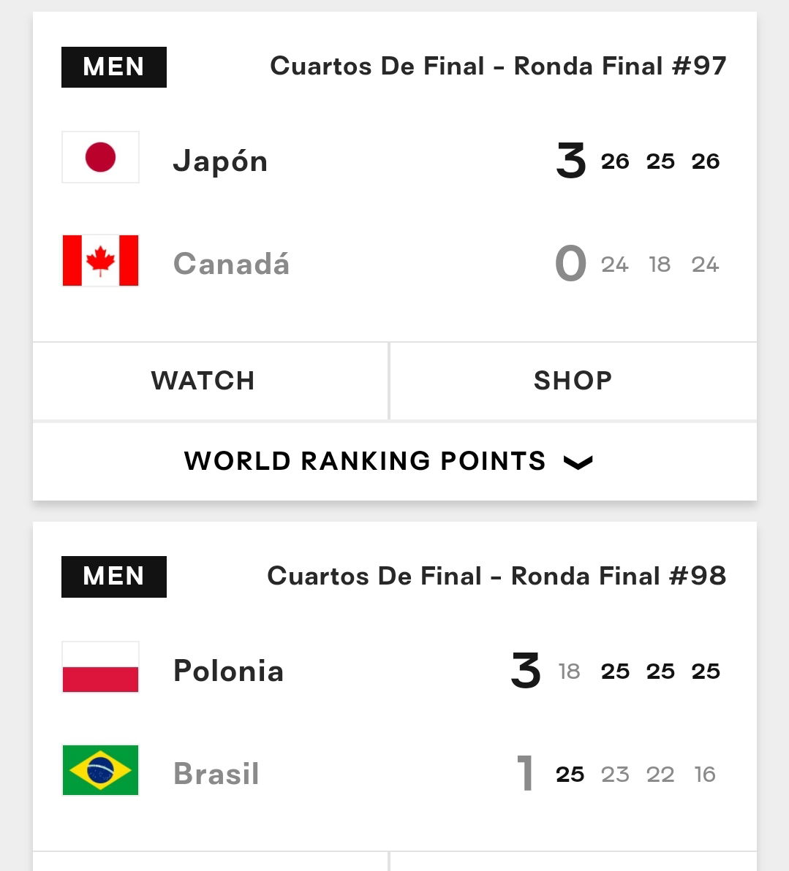Click the Japón team name
Screen dimensions: 789x871
coord(221,161)
